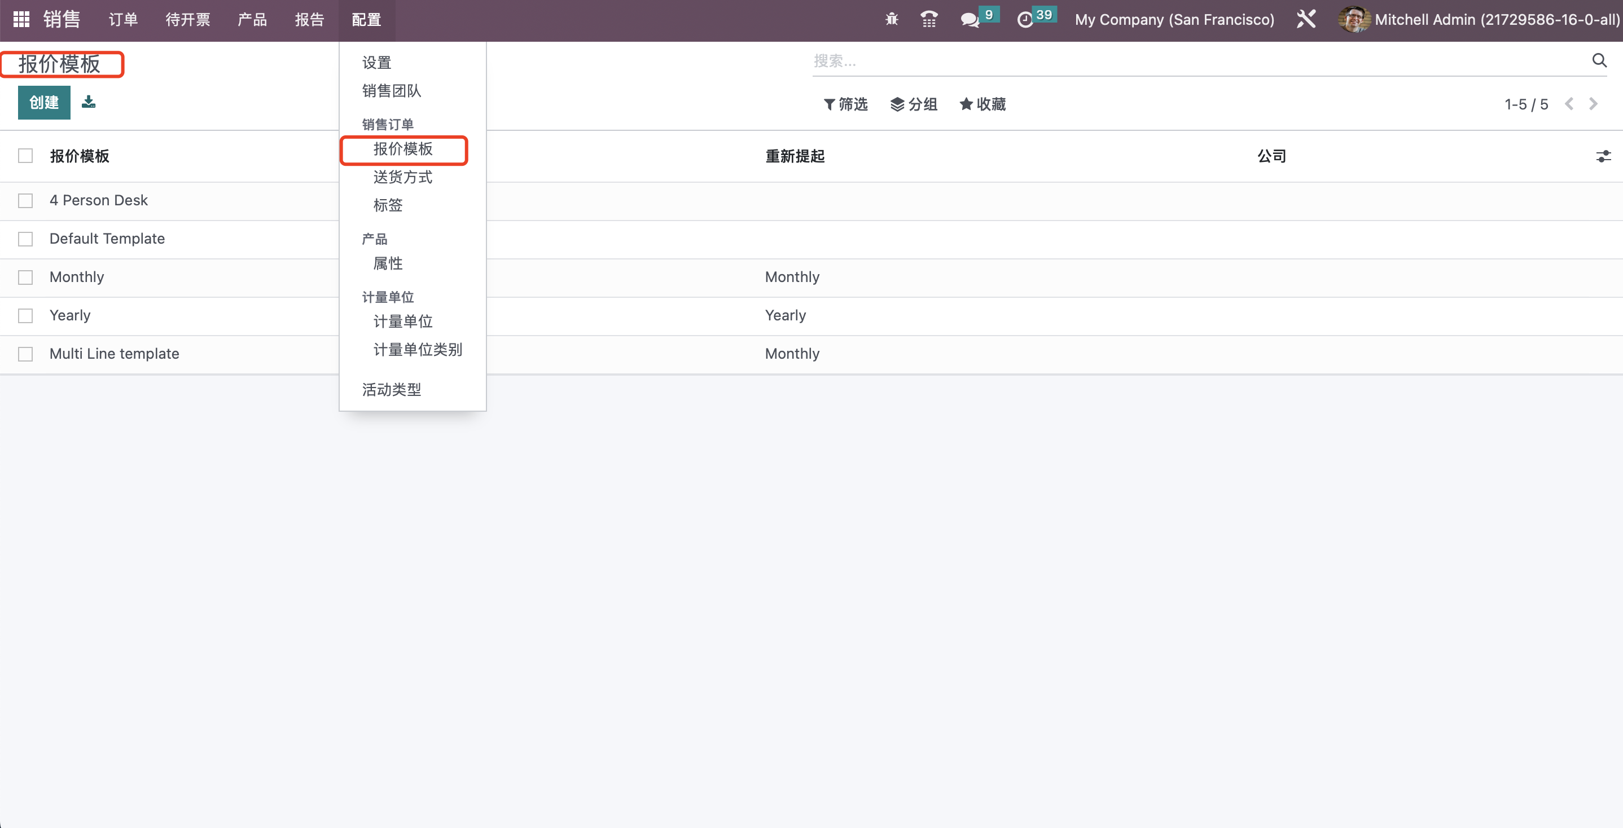Open the conversations chat icon
The height and width of the screenshot is (828, 1623).
[x=970, y=20]
